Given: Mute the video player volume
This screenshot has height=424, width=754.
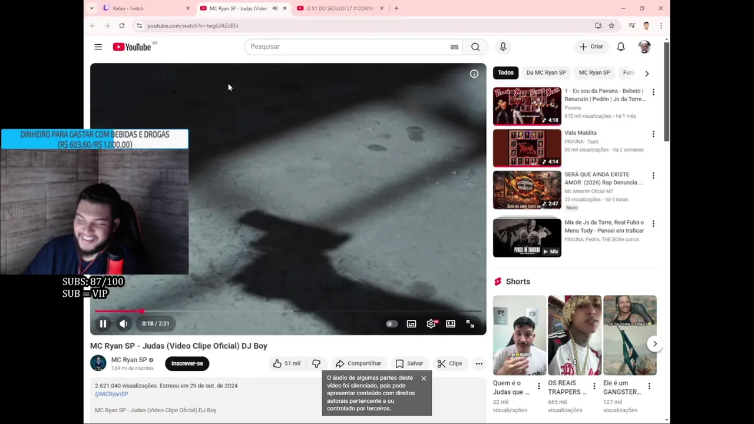Looking at the screenshot, I should click(123, 323).
